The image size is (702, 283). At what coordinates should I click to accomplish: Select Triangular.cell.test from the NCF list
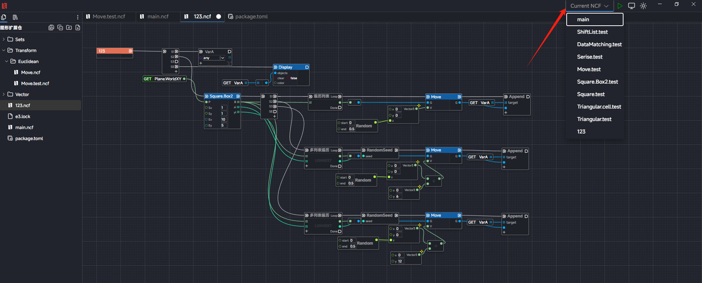[599, 107]
